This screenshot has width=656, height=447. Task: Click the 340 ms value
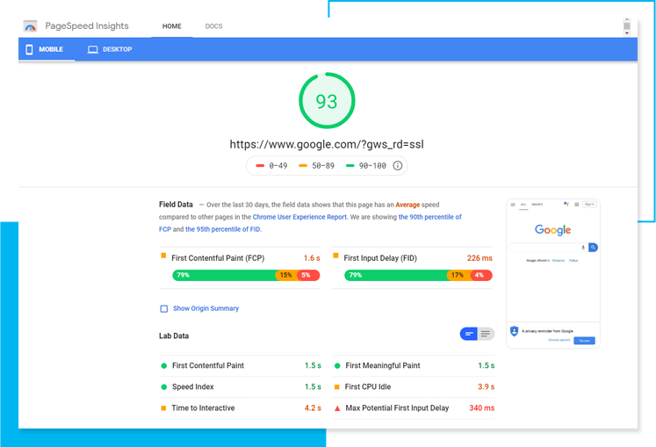point(482,408)
